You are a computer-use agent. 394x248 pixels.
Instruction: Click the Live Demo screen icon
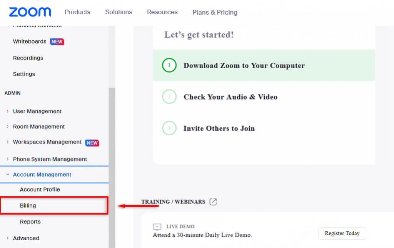157,227
